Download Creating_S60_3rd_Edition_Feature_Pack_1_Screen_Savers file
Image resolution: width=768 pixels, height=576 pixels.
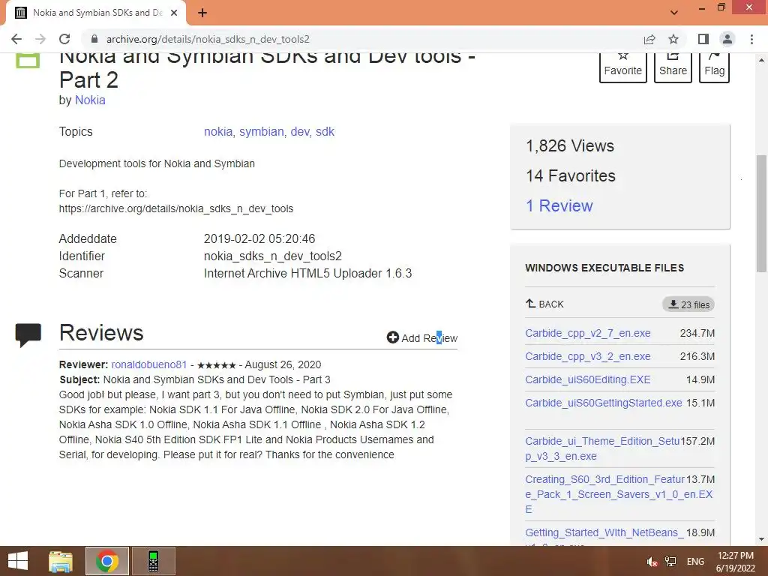(619, 494)
